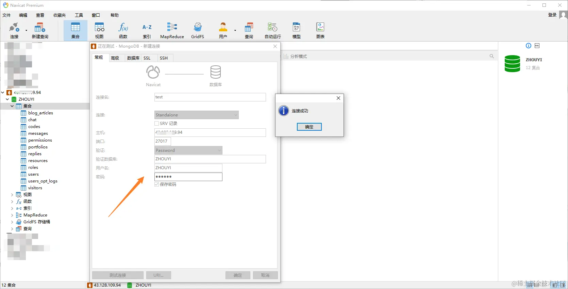Click the search magnifier icon in the object pane
This screenshot has width=568, height=289.
tap(492, 56)
